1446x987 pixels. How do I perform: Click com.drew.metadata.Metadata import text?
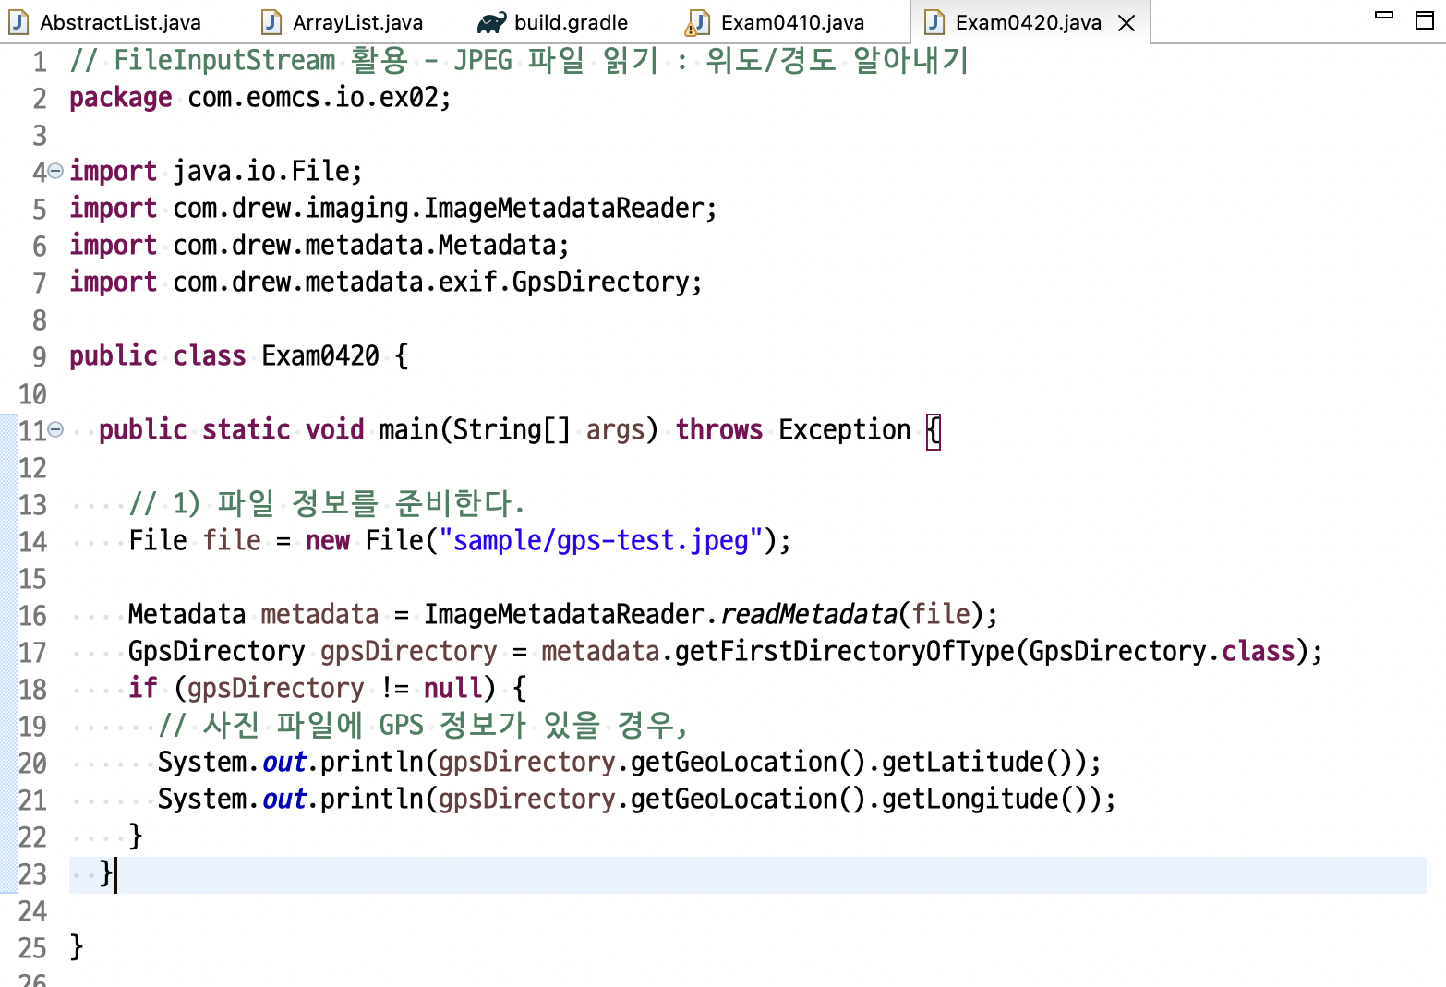[365, 246]
